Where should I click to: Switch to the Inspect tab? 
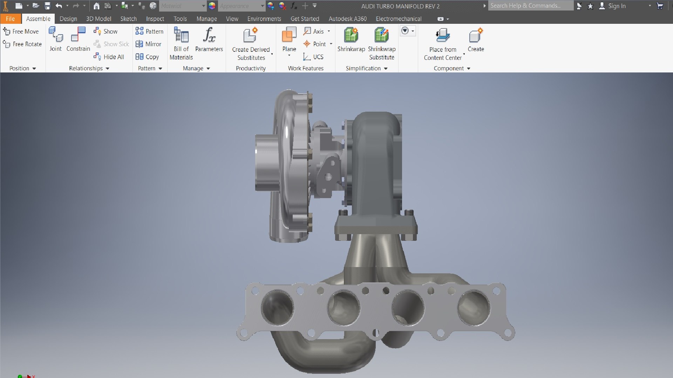[155, 19]
